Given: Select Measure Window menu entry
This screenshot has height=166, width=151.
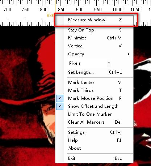Looking at the screenshot, I should (94, 20).
